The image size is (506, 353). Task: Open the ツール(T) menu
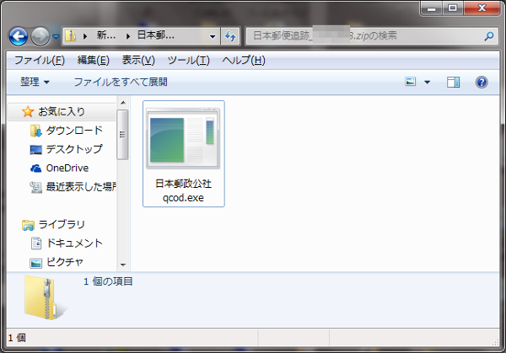pos(188,61)
